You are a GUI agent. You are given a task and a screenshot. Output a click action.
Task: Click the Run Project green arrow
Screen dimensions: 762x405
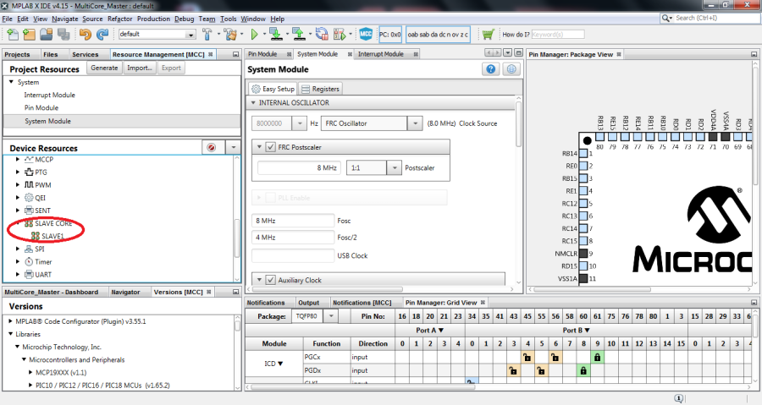(x=254, y=35)
